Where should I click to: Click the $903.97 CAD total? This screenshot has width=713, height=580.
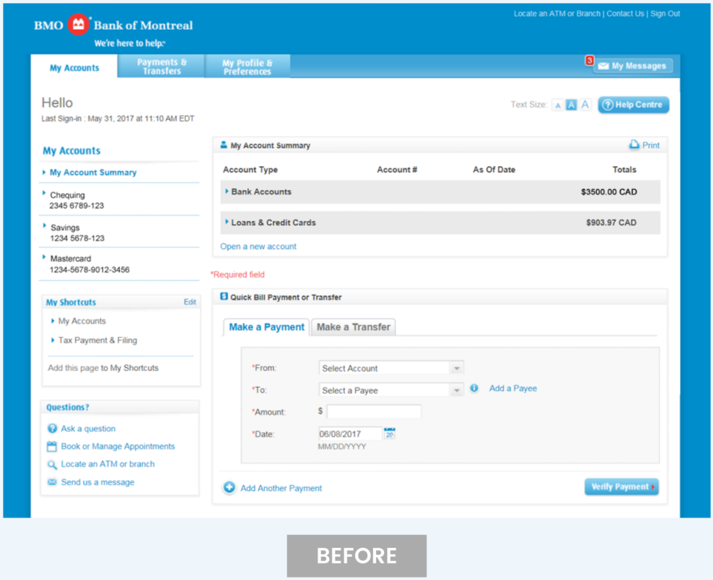pyautogui.click(x=611, y=223)
